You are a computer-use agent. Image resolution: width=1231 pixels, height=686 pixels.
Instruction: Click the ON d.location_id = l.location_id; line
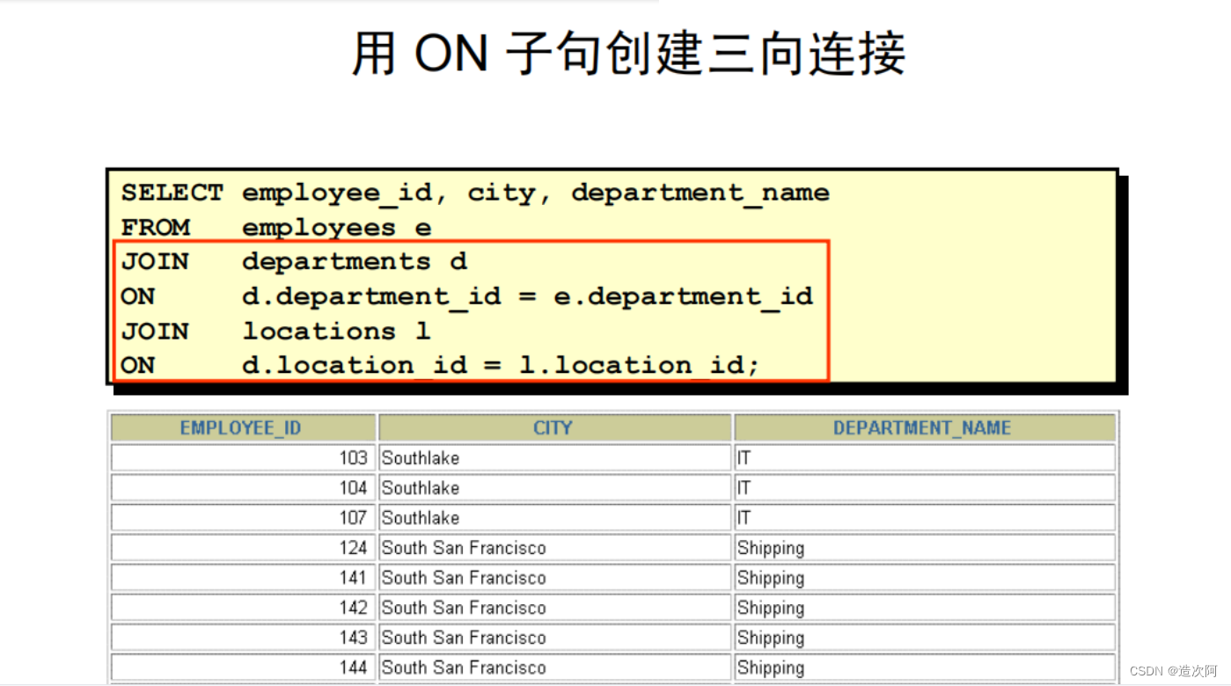[440, 365]
